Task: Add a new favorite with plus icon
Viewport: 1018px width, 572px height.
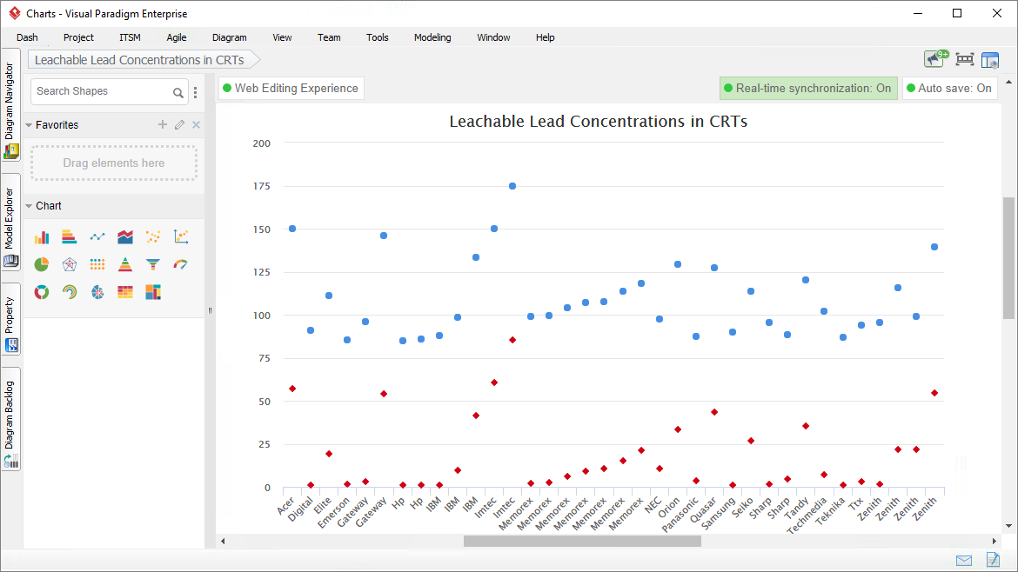Action: pyautogui.click(x=163, y=124)
